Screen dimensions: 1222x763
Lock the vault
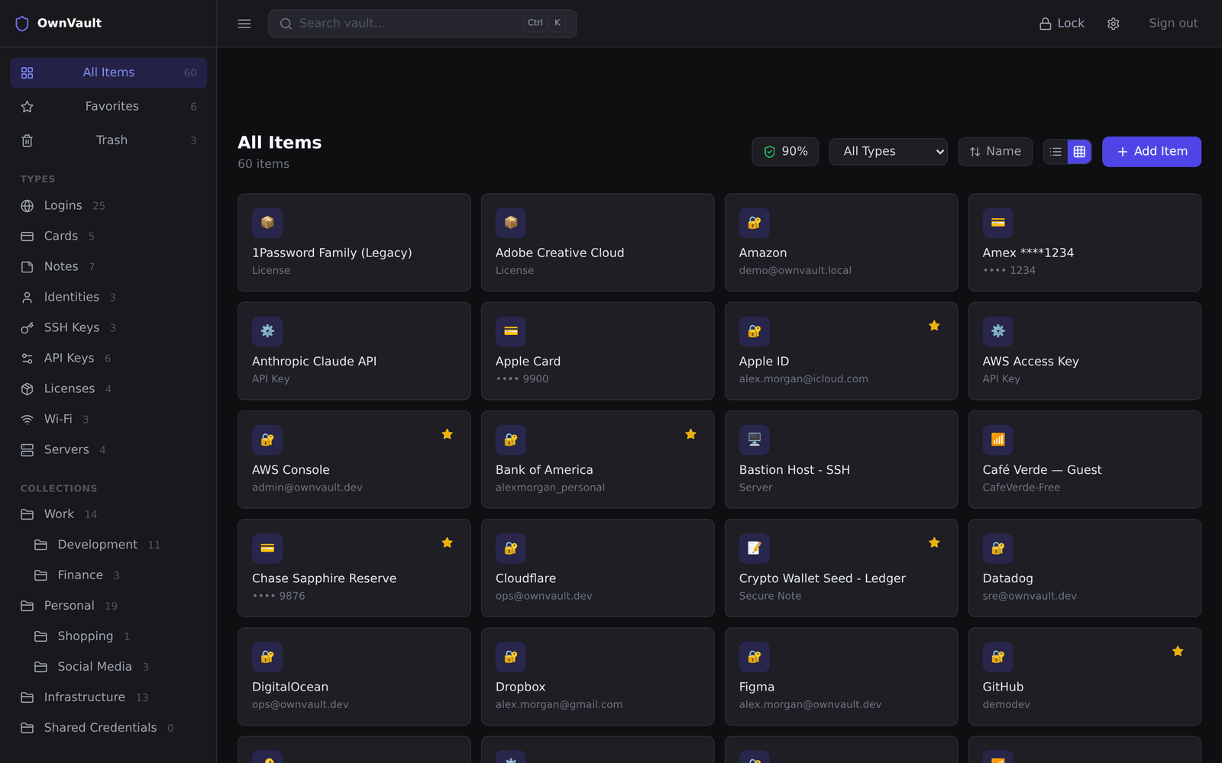click(x=1062, y=24)
